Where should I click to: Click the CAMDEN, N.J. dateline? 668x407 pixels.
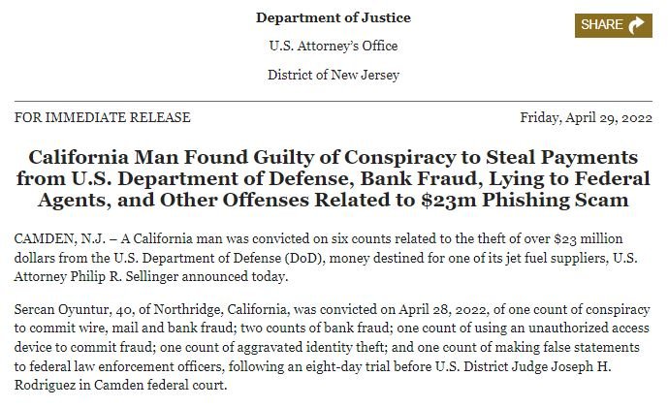(x=60, y=238)
